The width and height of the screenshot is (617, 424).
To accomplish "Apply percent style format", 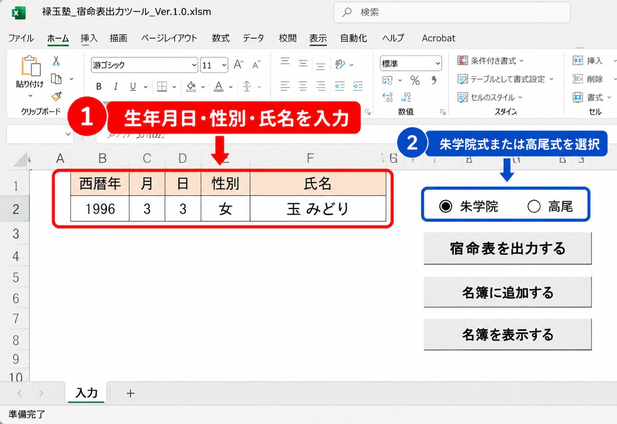I will [415, 80].
